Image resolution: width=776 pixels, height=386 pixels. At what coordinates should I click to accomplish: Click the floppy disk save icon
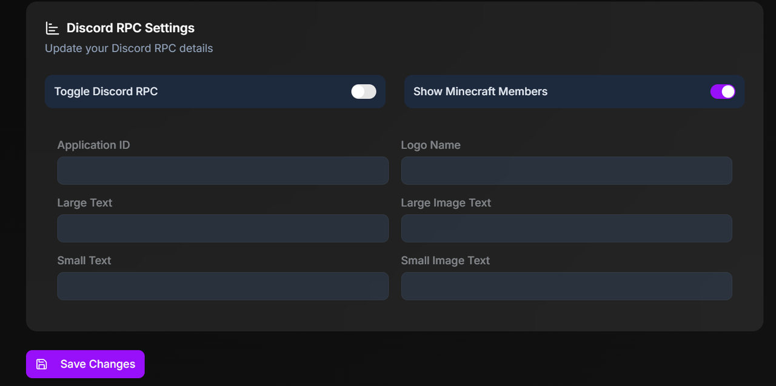(42, 364)
